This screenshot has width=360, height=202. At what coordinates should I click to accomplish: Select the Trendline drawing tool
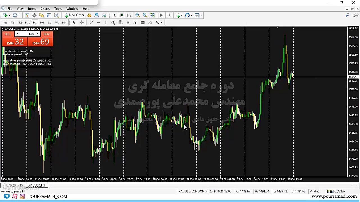click(91, 22)
